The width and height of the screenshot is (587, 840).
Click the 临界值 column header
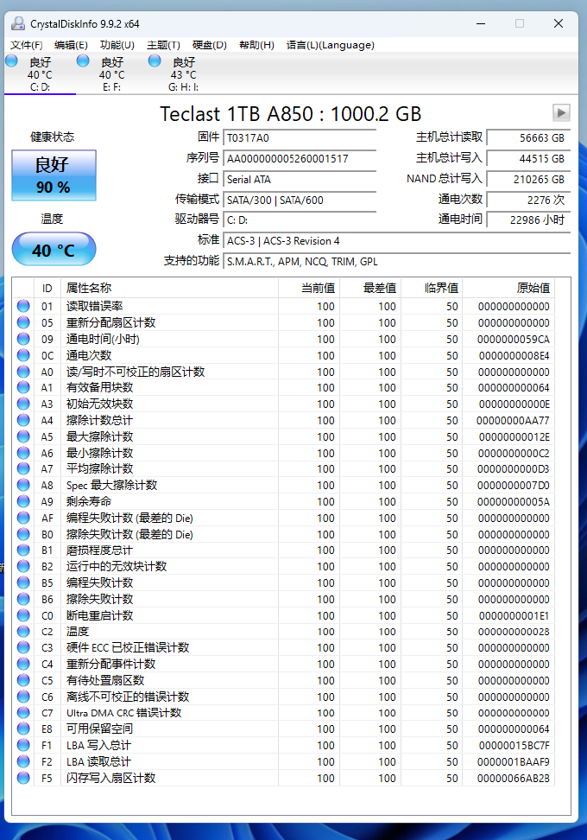click(432, 289)
